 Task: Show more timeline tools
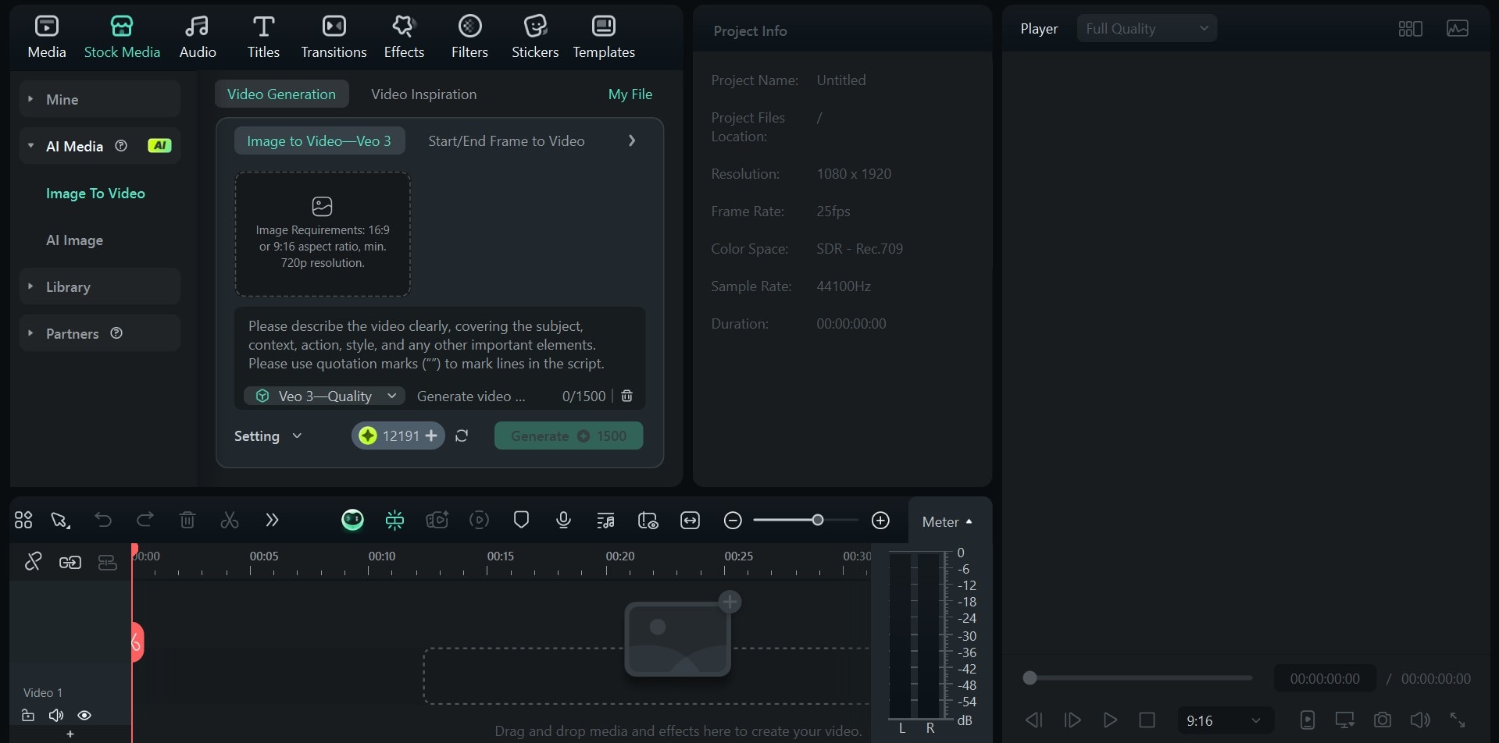pyautogui.click(x=272, y=521)
